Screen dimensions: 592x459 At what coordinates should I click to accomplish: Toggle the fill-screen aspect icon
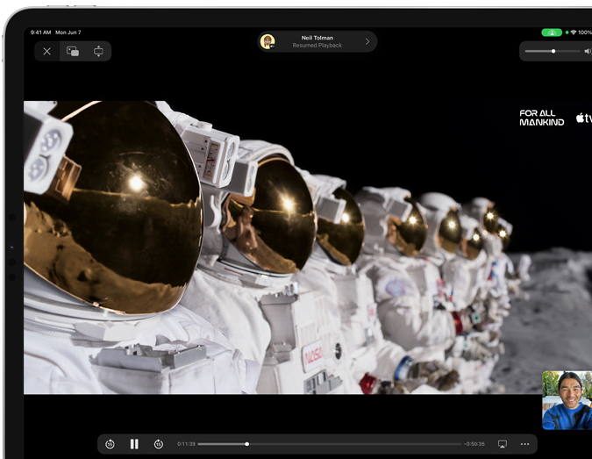(x=98, y=52)
